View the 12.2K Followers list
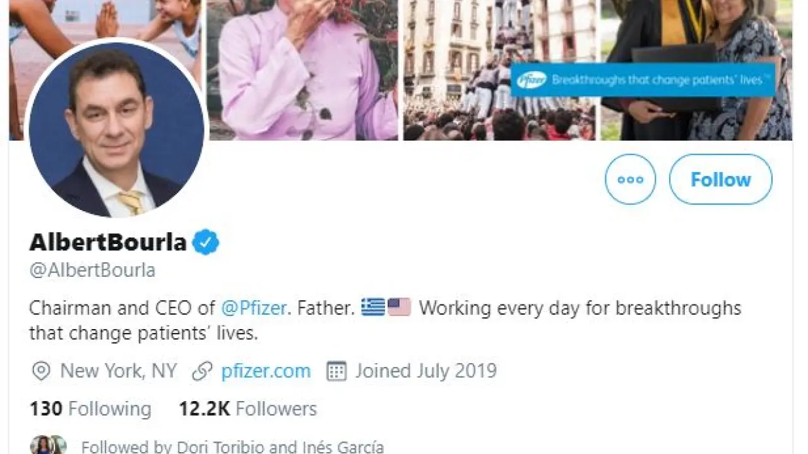The width and height of the screenshot is (808, 454). 247,409
